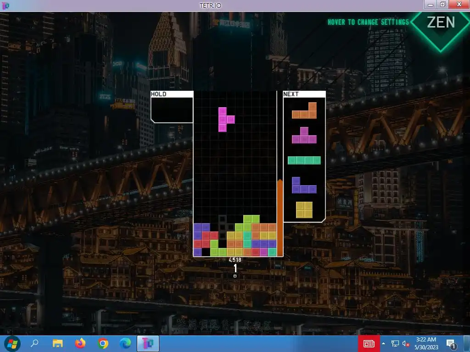
Task: Minimize the TETR.IO window
Action: (431, 4)
